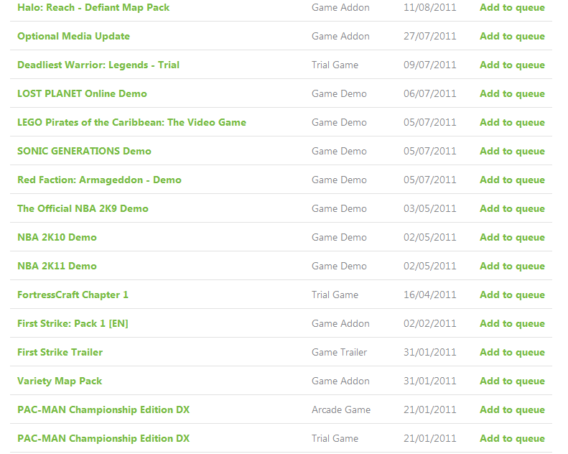Add Red Faction: Armageddon Demo to queue
568x454 pixels.
(512, 180)
